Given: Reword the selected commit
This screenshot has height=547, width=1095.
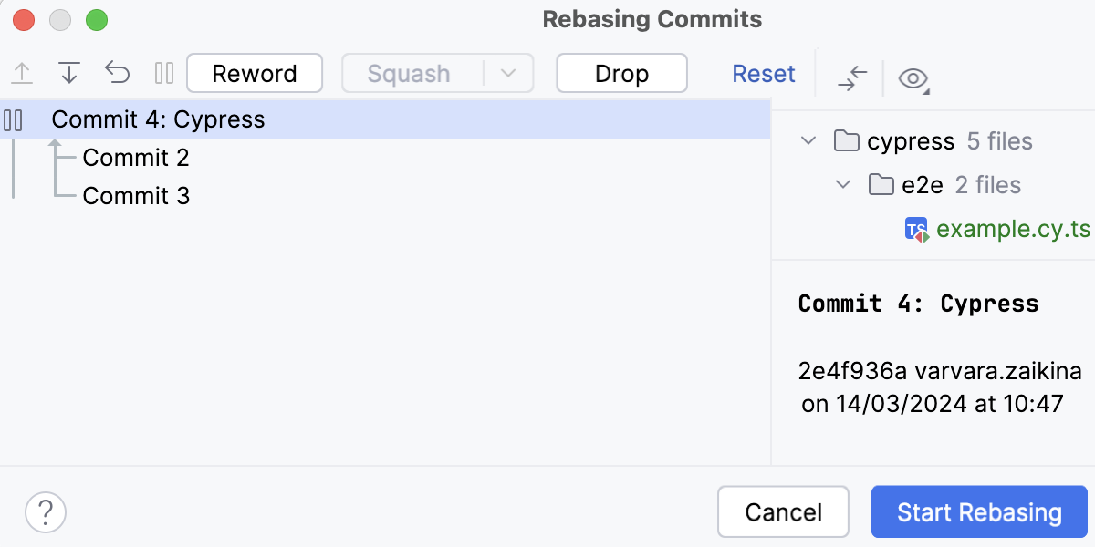Looking at the screenshot, I should point(255,73).
